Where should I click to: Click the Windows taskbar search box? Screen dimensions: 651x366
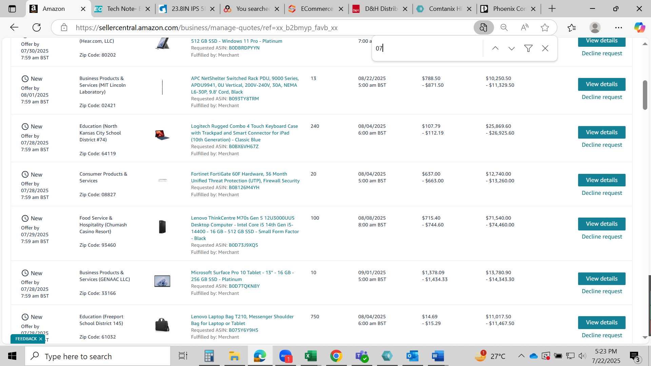click(x=98, y=356)
